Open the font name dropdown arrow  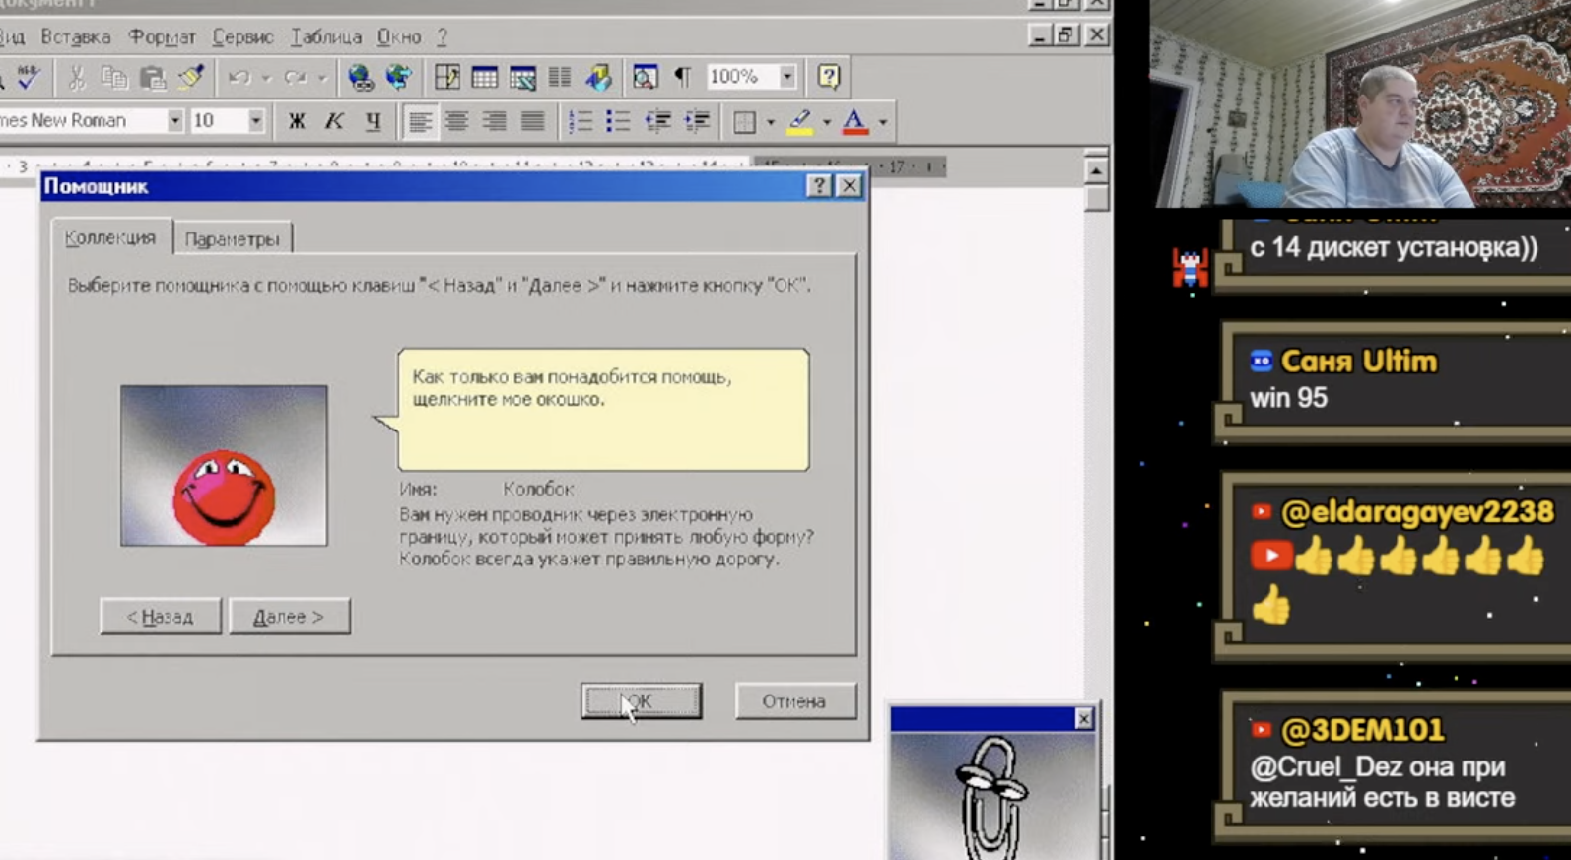click(174, 121)
